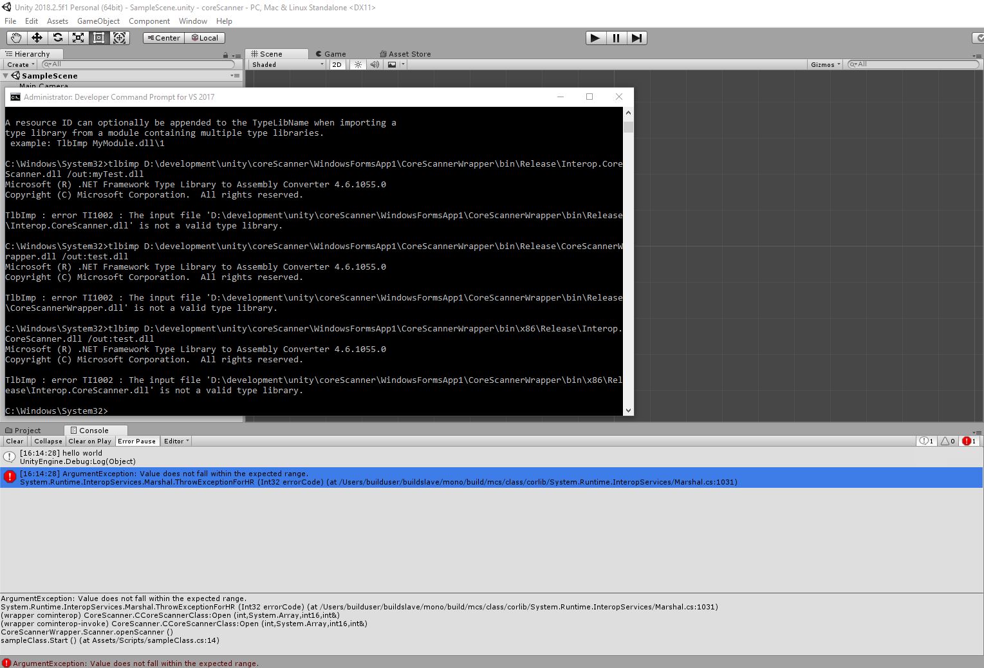984x668 pixels.
Task: Open the Window menu
Action: pyautogui.click(x=193, y=21)
